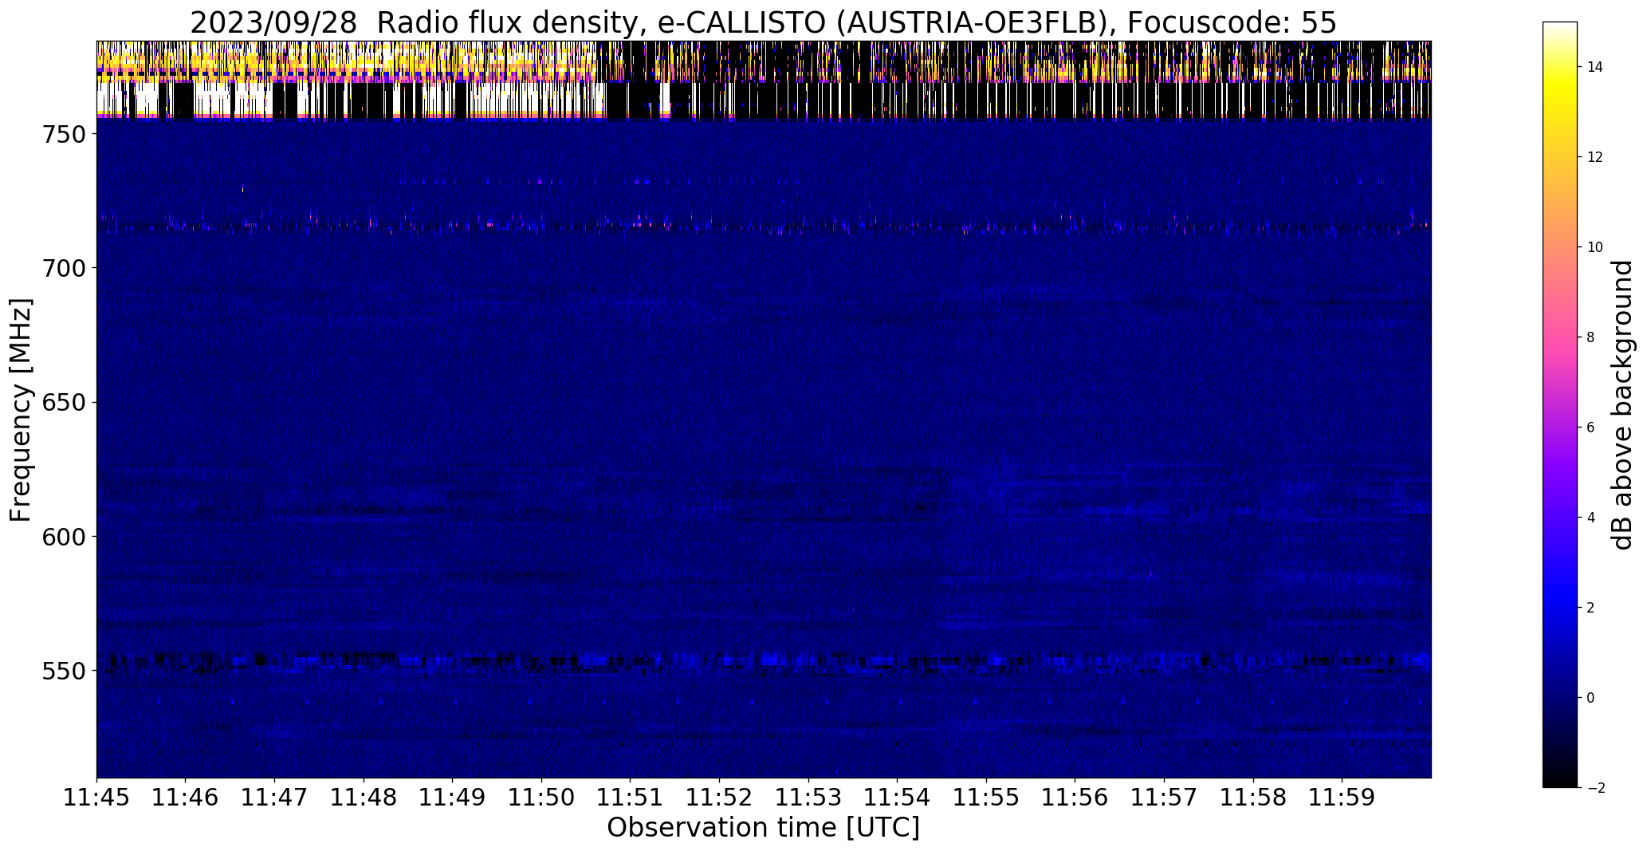This screenshot has height=851, width=1647.
Task: Click the plot title with date 2023/09/28
Action: (763, 23)
